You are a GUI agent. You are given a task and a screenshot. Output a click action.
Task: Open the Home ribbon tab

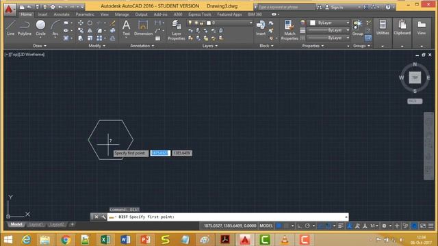[26, 14]
